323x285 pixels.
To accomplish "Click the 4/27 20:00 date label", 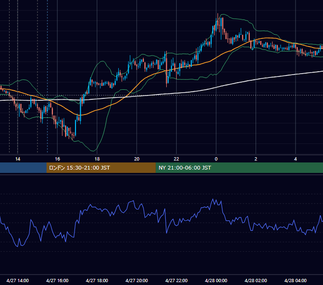I will click(x=137, y=280).
